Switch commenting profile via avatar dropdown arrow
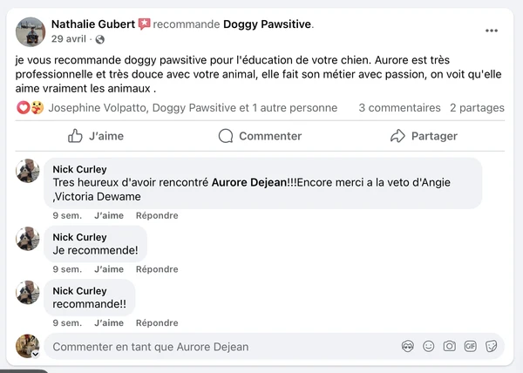 click(x=36, y=354)
